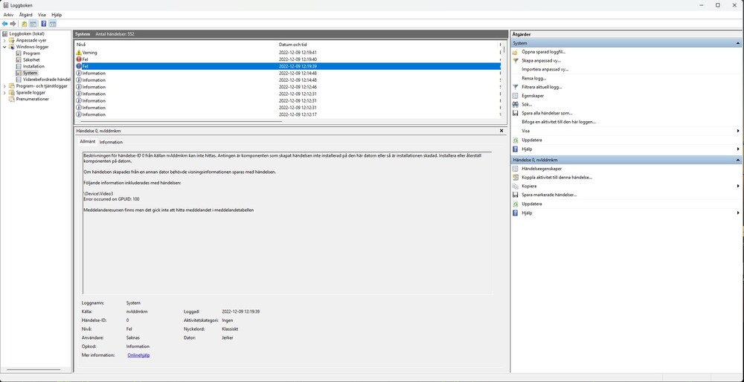Click the blue question-mark help toolbar icon
This screenshot has width=744, height=382.
[x=44, y=24]
